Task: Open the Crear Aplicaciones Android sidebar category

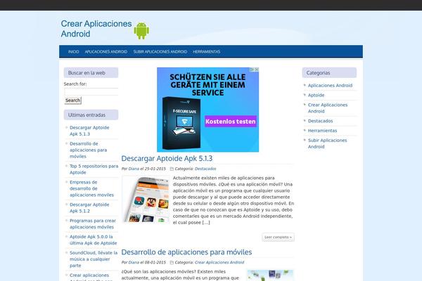Action: pyautogui.click(x=328, y=107)
